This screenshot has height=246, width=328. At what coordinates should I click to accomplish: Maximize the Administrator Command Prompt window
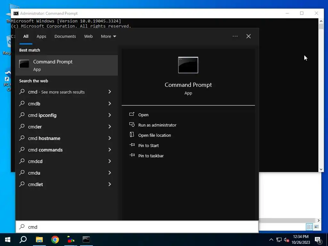[x=302, y=13]
